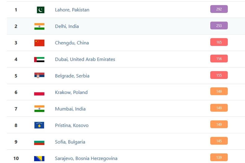Click the United Arab Emirates flag icon

coord(39,59)
